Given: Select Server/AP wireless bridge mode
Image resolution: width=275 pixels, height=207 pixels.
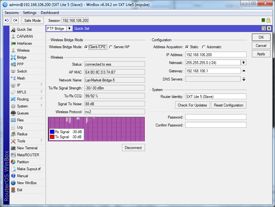Looking at the screenshot, I should coord(111,47).
